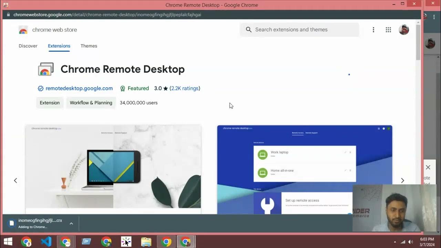Switch to the Discover tab
441x248 pixels.
[28, 46]
